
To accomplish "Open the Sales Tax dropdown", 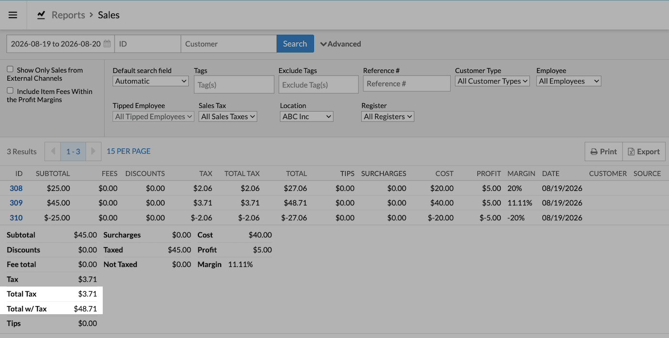I will tap(228, 116).
